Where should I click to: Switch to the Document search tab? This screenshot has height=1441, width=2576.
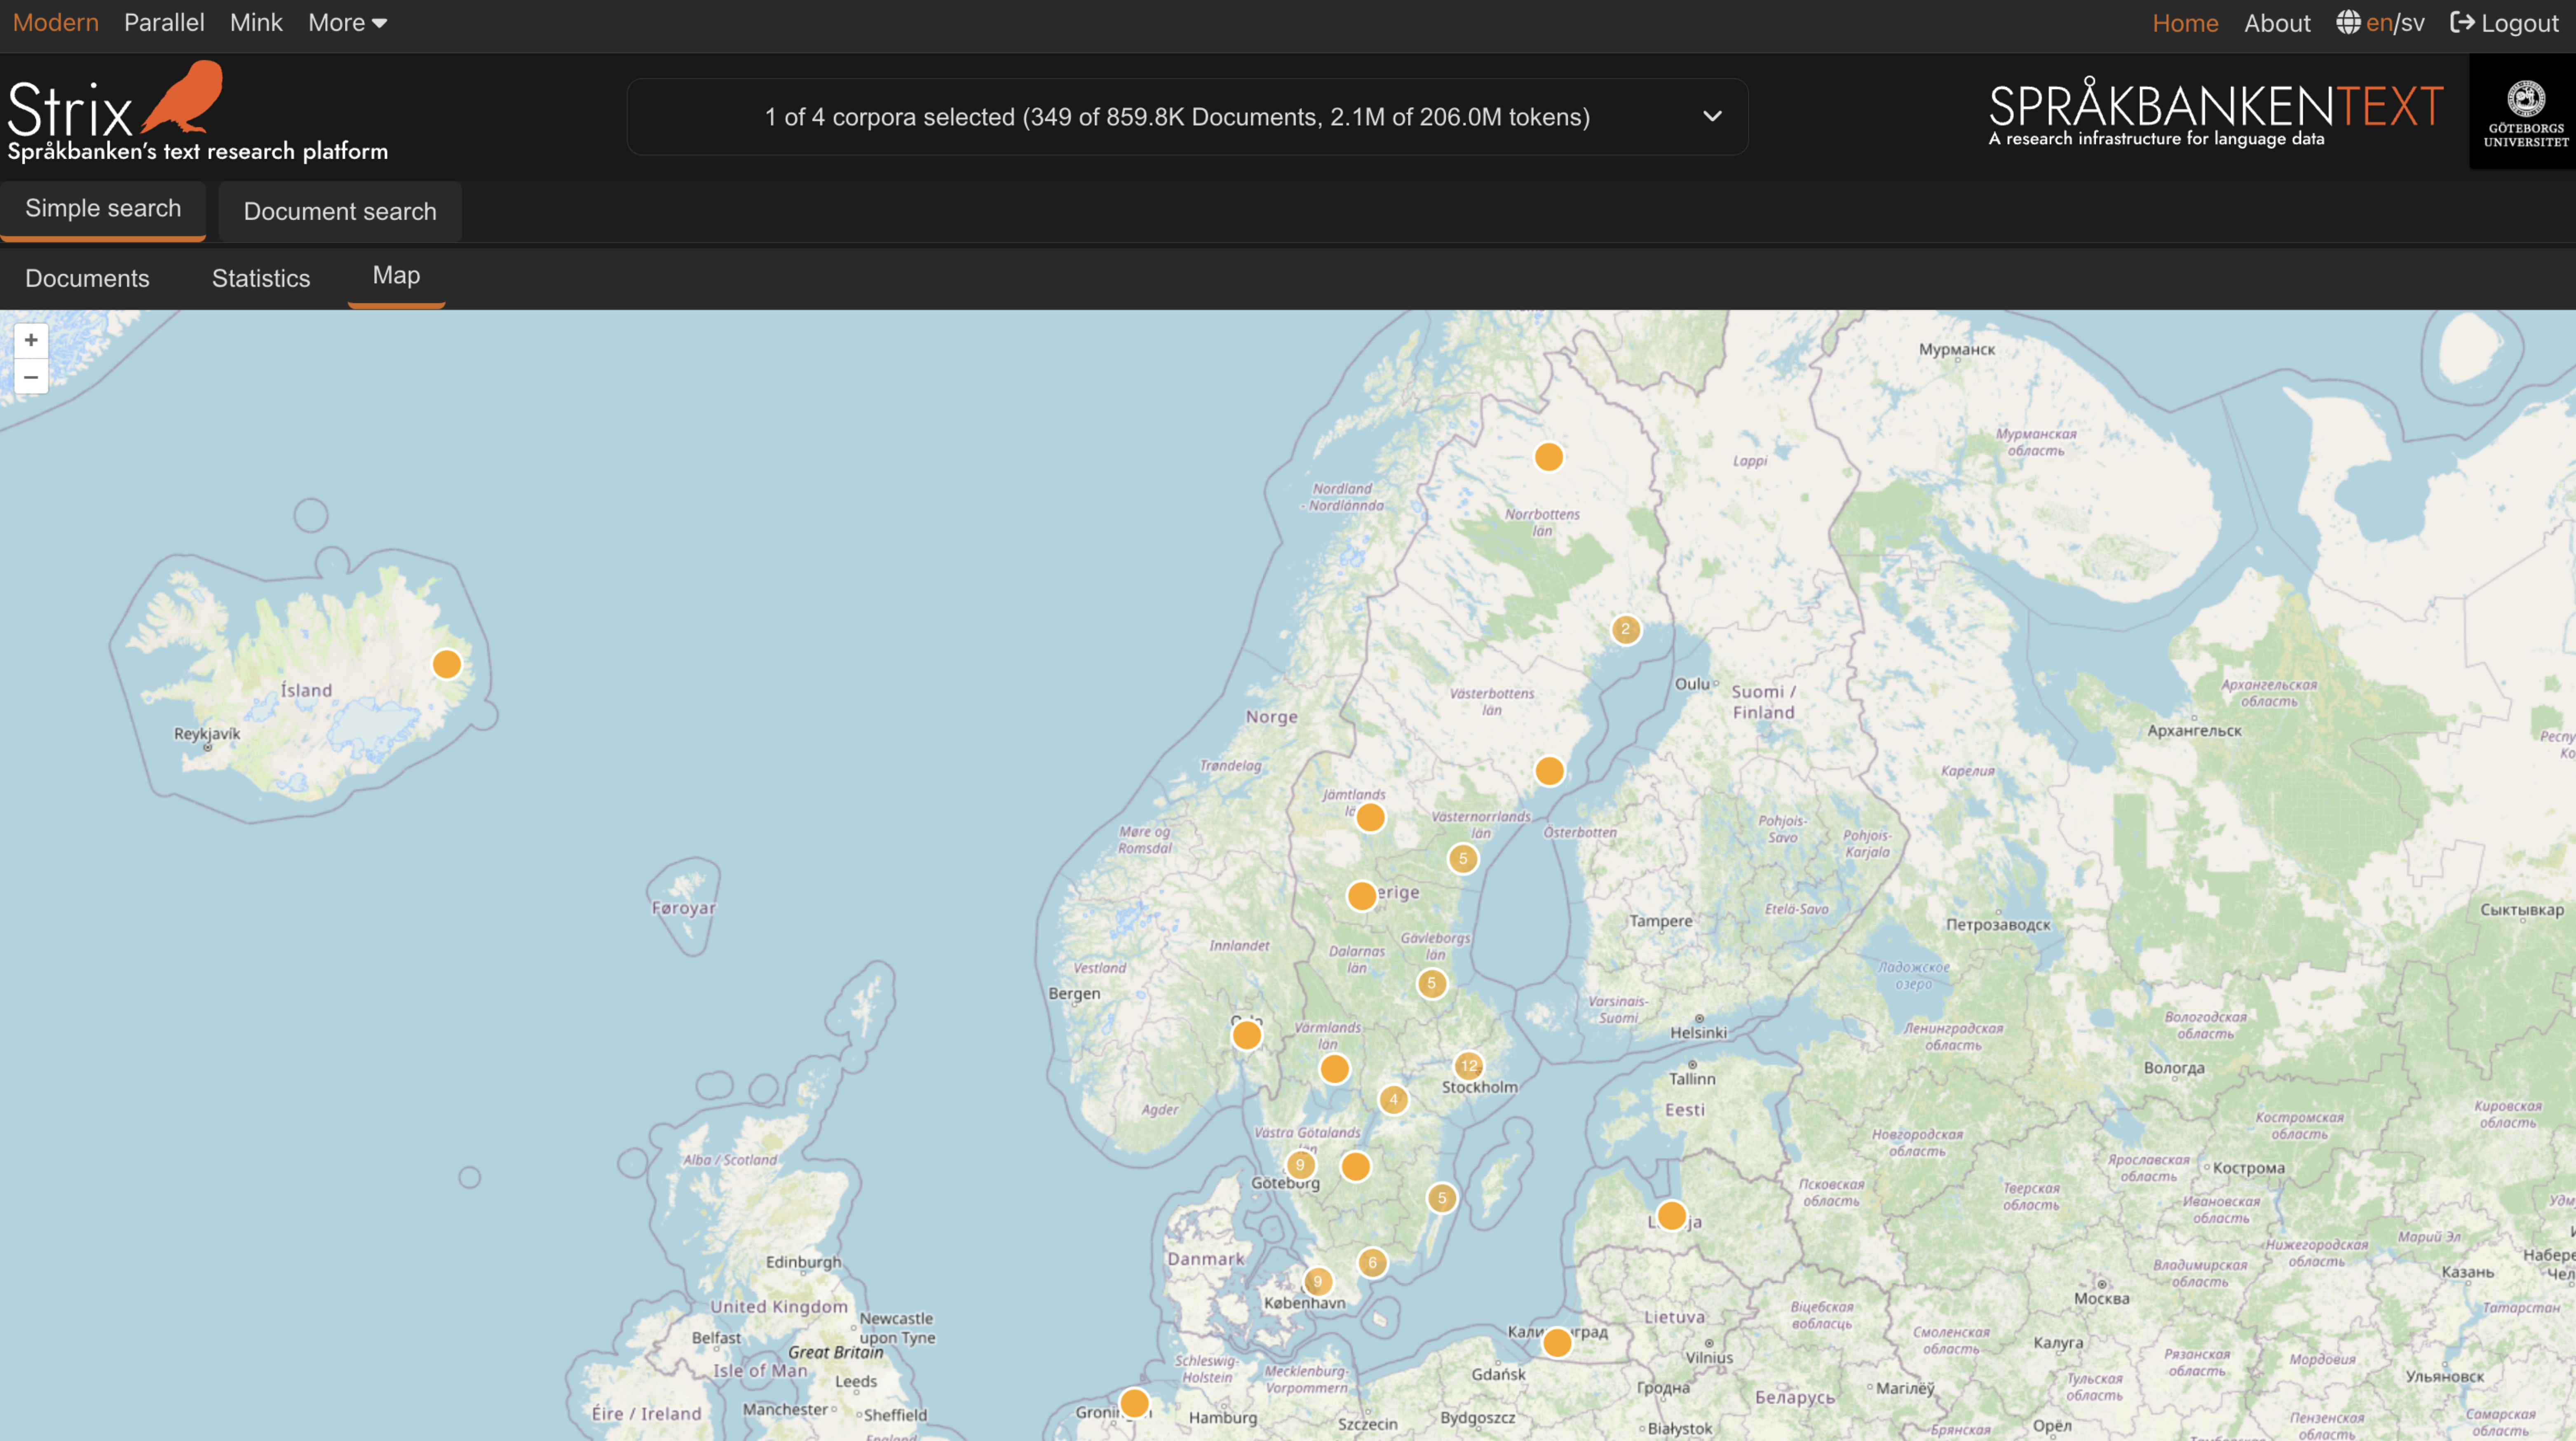coord(340,211)
